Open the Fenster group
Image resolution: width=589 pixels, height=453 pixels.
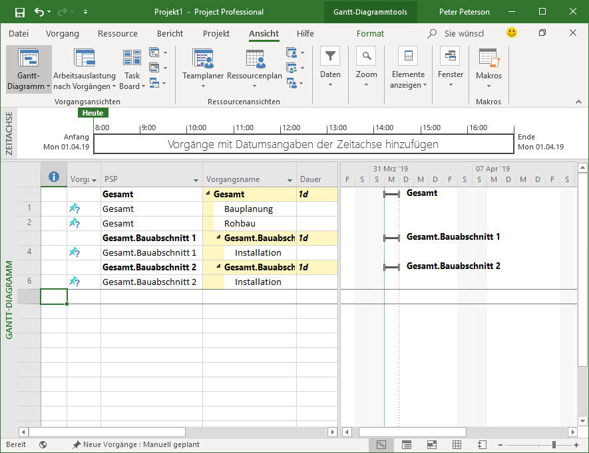(451, 66)
